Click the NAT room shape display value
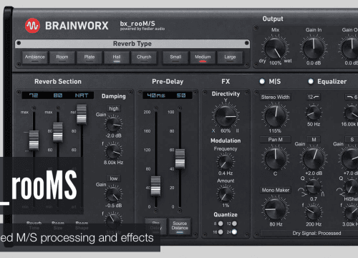Viewport: 358px width, 258px height. click(82, 95)
